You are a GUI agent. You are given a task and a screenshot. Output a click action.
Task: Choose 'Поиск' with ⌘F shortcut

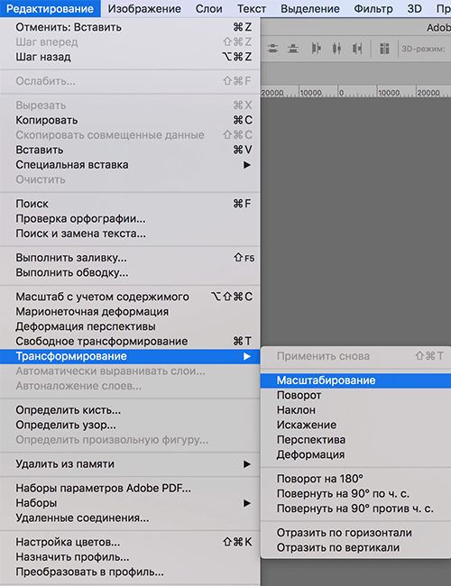coord(130,204)
